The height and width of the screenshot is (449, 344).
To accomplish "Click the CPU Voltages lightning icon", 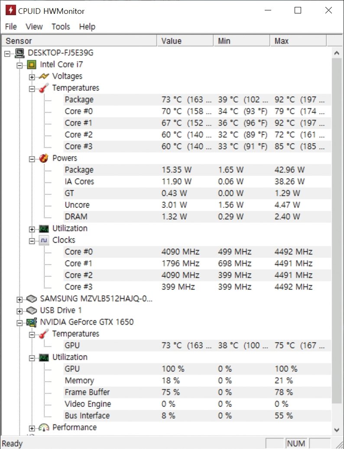I will click(x=44, y=76).
